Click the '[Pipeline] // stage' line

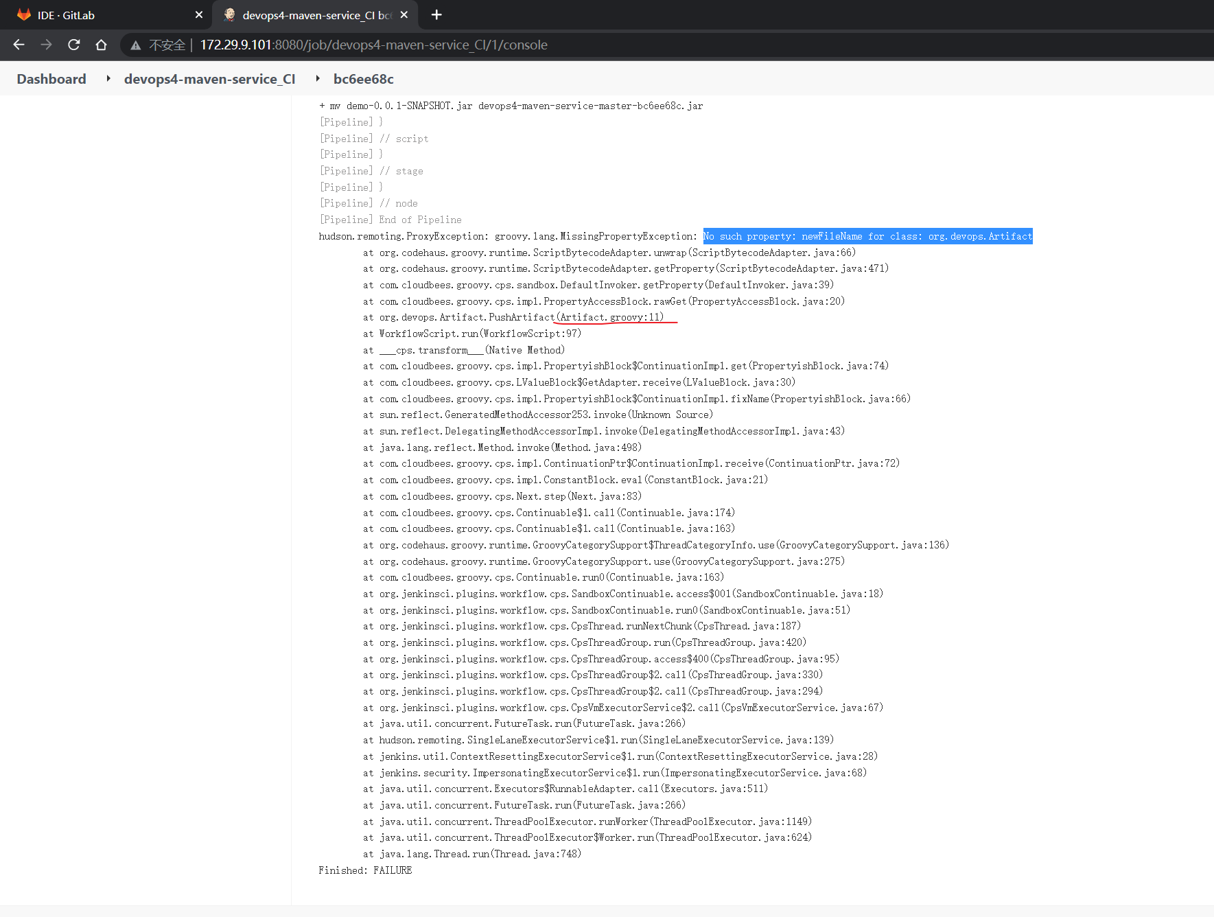(371, 171)
